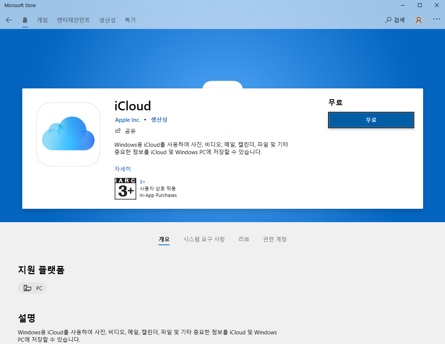Click the 무료 price heading text
The height and width of the screenshot is (344, 445).
(x=336, y=102)
